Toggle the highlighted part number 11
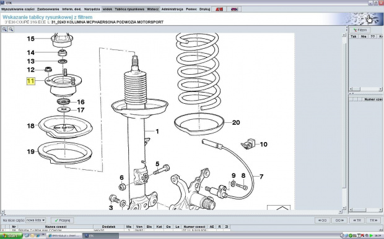This screenshot has width=384, height=239. pyautogui.click(x=31, y=81)
